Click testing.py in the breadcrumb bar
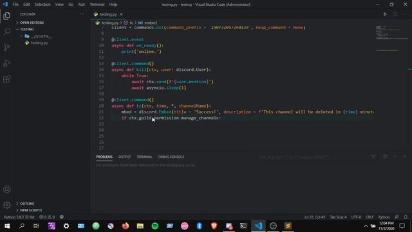This screenshot has height=232, width=412. [x=109, y=23]
